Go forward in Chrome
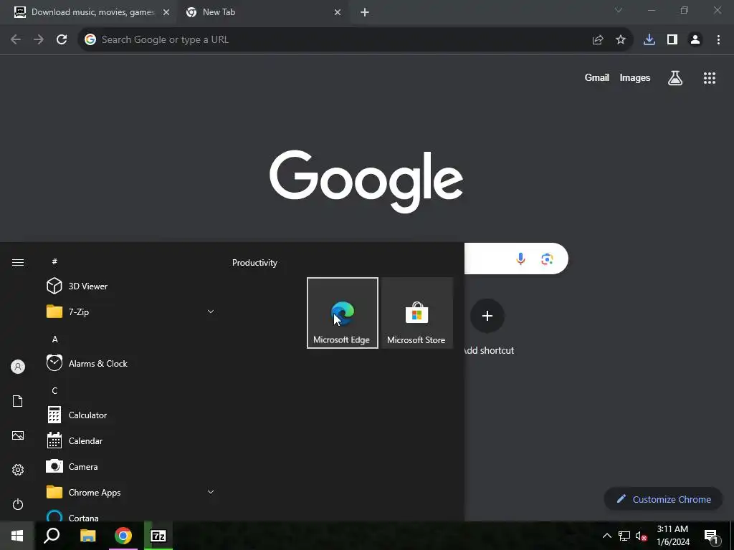The width and height of the screenshot is (734, 550). click(39, 40)
